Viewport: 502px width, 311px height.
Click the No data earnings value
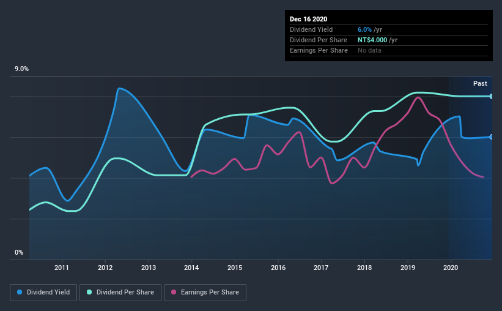pyautogui.click(x=369, y=50)
